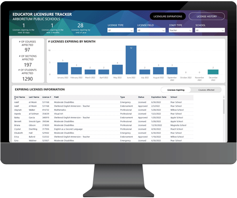Click last name 'Gibson' in table
237x198 pixels.
32,125
